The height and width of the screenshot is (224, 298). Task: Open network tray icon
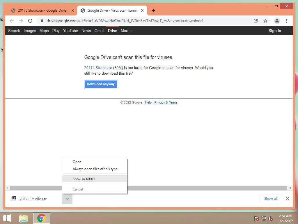coord(264,218)
